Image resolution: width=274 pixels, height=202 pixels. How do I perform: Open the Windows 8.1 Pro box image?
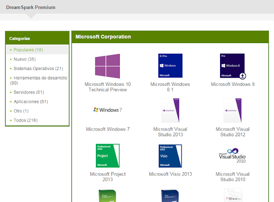pyautogui.click(x=170, y=65)
